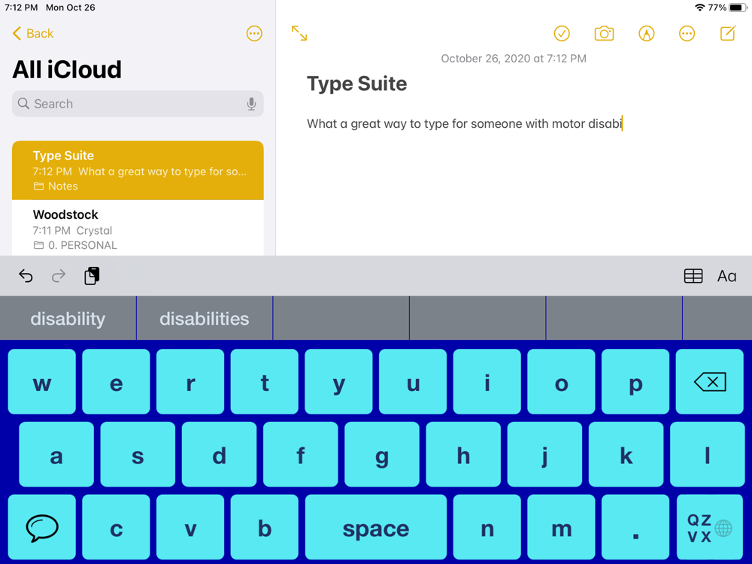Tap the period key

(635, 528)
